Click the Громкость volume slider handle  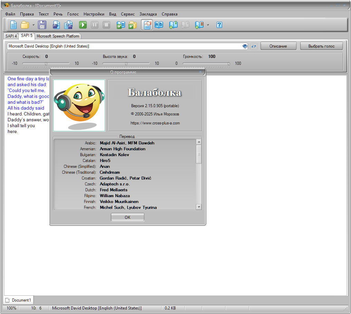(229, 64)
